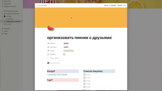This screenshot has height=91, width=162.
Task: Click the Коллекции page icon in sidebar
Action: point(5,19)
